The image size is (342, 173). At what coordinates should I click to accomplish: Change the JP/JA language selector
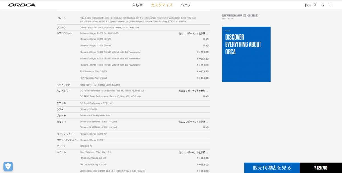click(308, 5)
